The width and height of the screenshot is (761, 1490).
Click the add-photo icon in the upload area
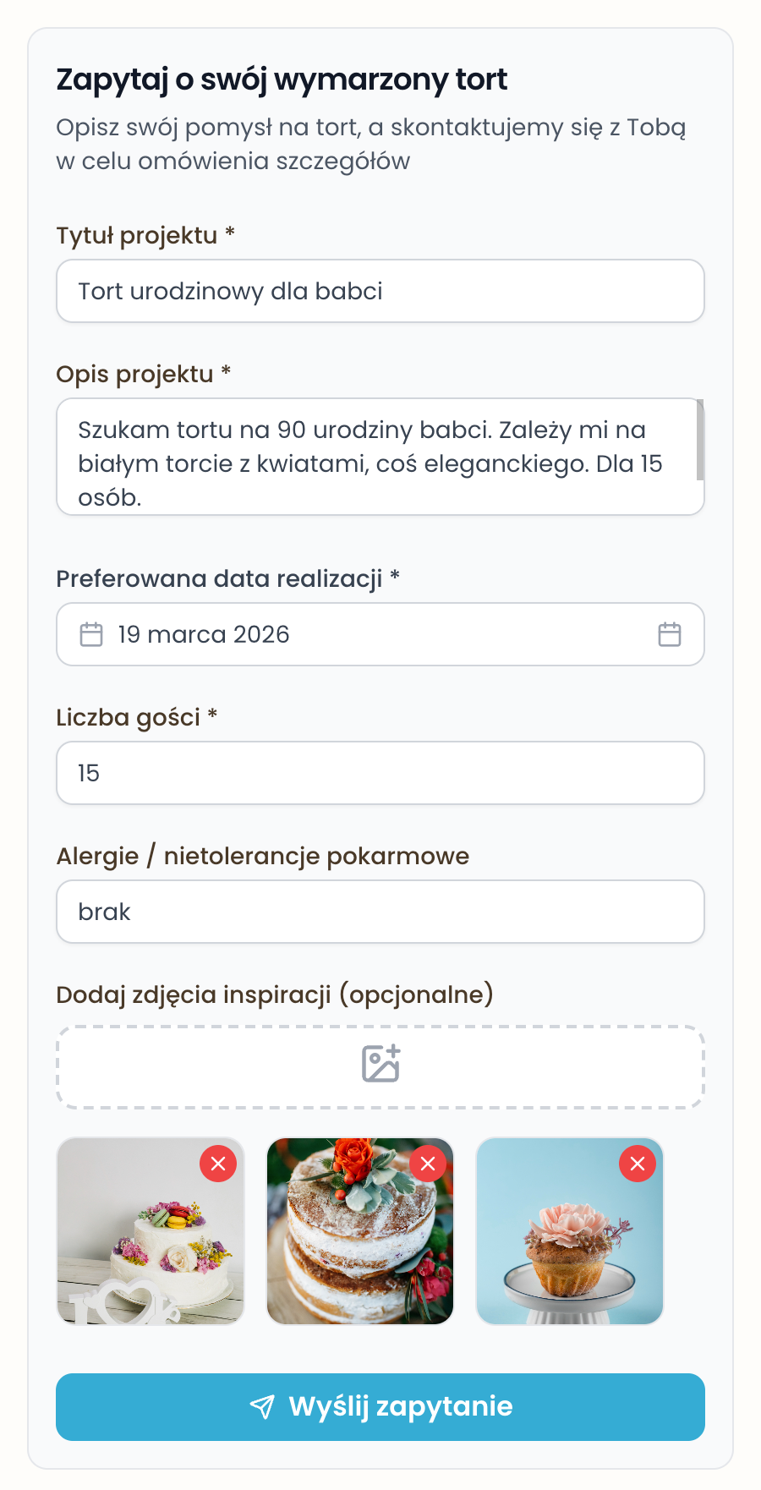point(380,1064)
